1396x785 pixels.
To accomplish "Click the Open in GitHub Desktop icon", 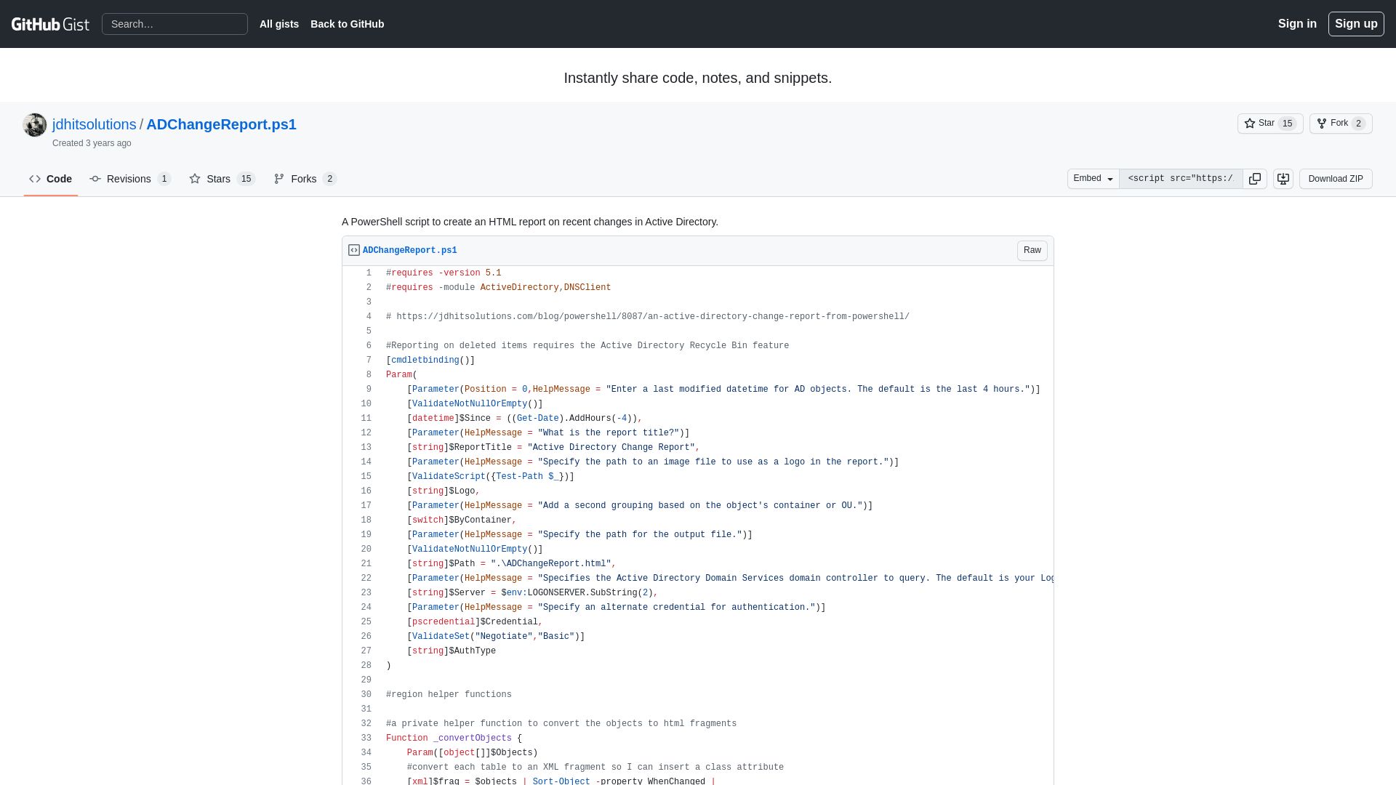I will (1283, 179).
